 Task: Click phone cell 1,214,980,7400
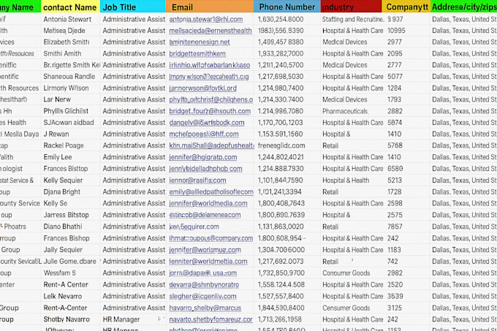280,88
